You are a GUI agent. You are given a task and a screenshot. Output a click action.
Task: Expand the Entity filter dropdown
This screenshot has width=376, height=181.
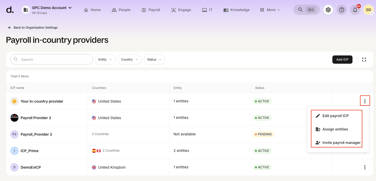[x=105, y=60]
